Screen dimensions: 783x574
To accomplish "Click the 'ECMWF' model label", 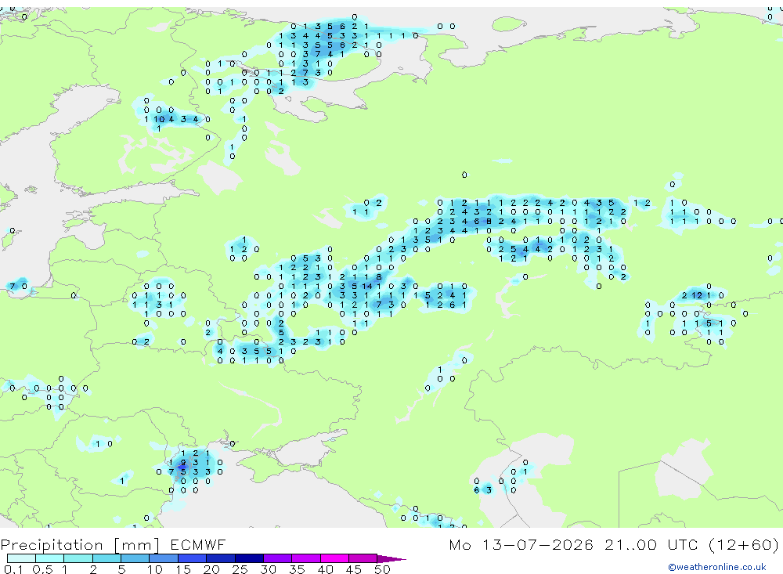I will [198, 544].
